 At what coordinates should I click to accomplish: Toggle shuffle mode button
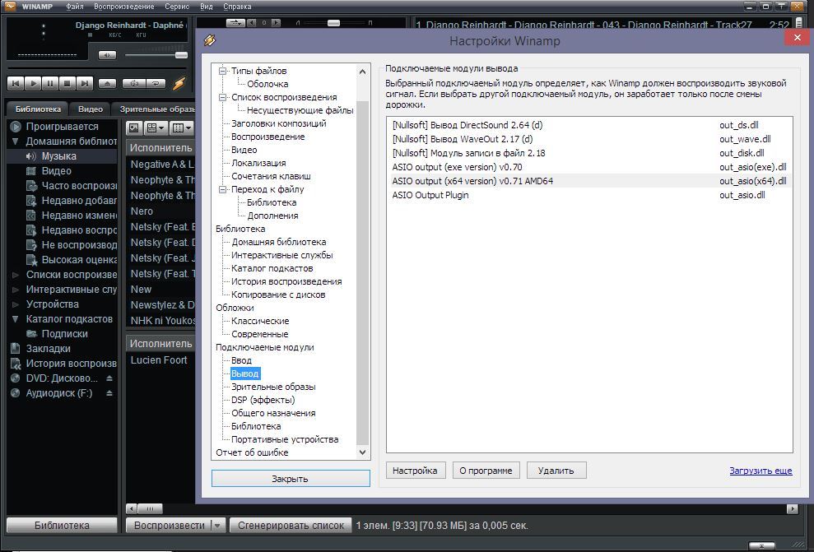134,83
